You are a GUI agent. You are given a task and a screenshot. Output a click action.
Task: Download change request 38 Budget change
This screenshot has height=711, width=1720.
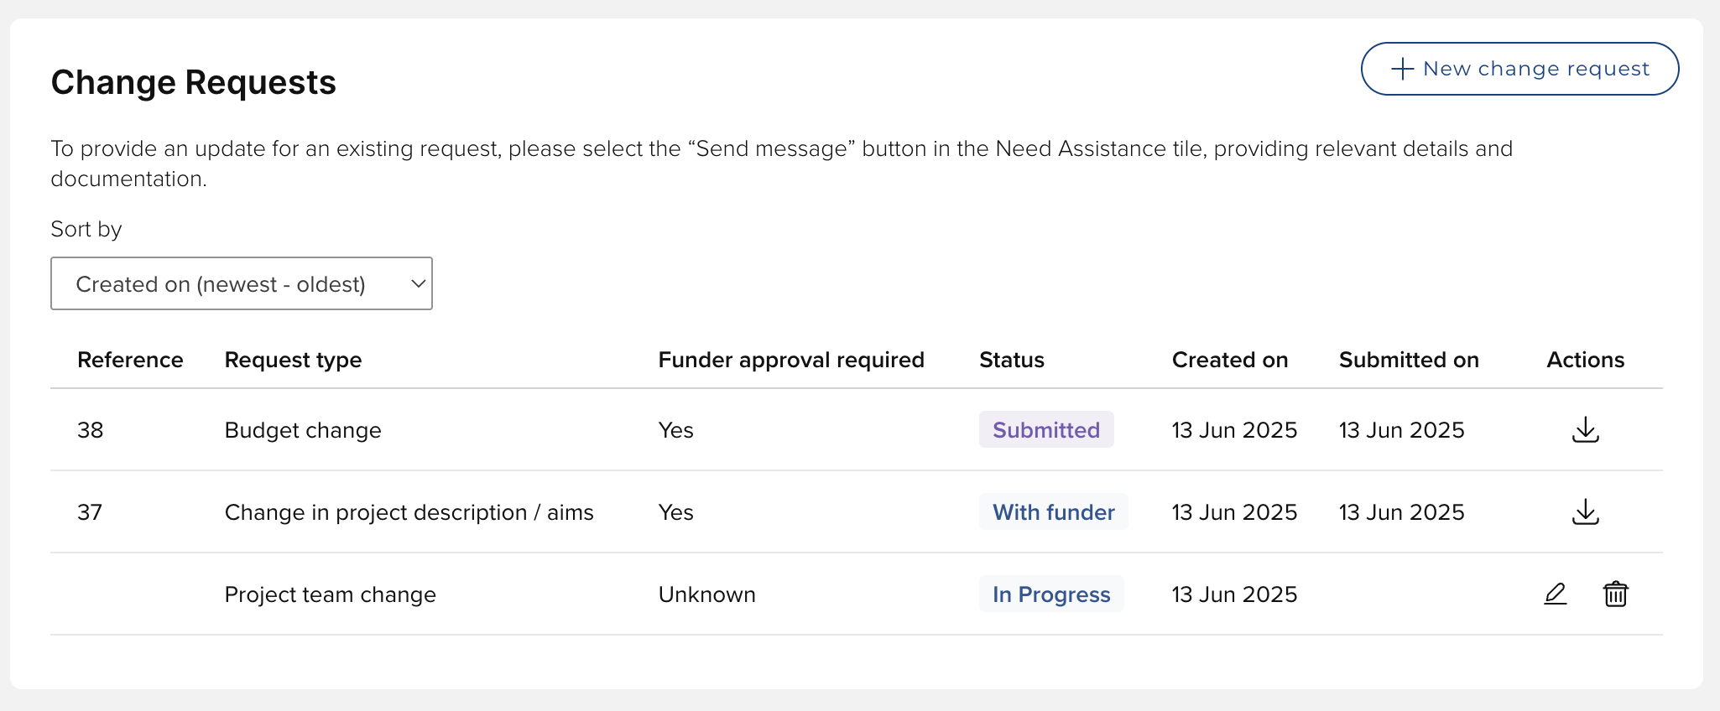tap(1585, 429)
